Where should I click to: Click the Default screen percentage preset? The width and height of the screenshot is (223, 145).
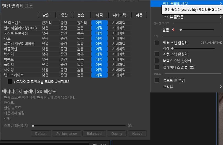pyautogui.click(x=41, y=133)
